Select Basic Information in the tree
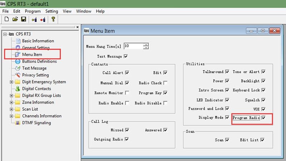Screen dimensions: 286x161 pos(38,41)
